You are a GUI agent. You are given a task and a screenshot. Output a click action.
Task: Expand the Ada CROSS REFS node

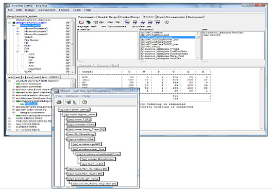coord(9,124)
